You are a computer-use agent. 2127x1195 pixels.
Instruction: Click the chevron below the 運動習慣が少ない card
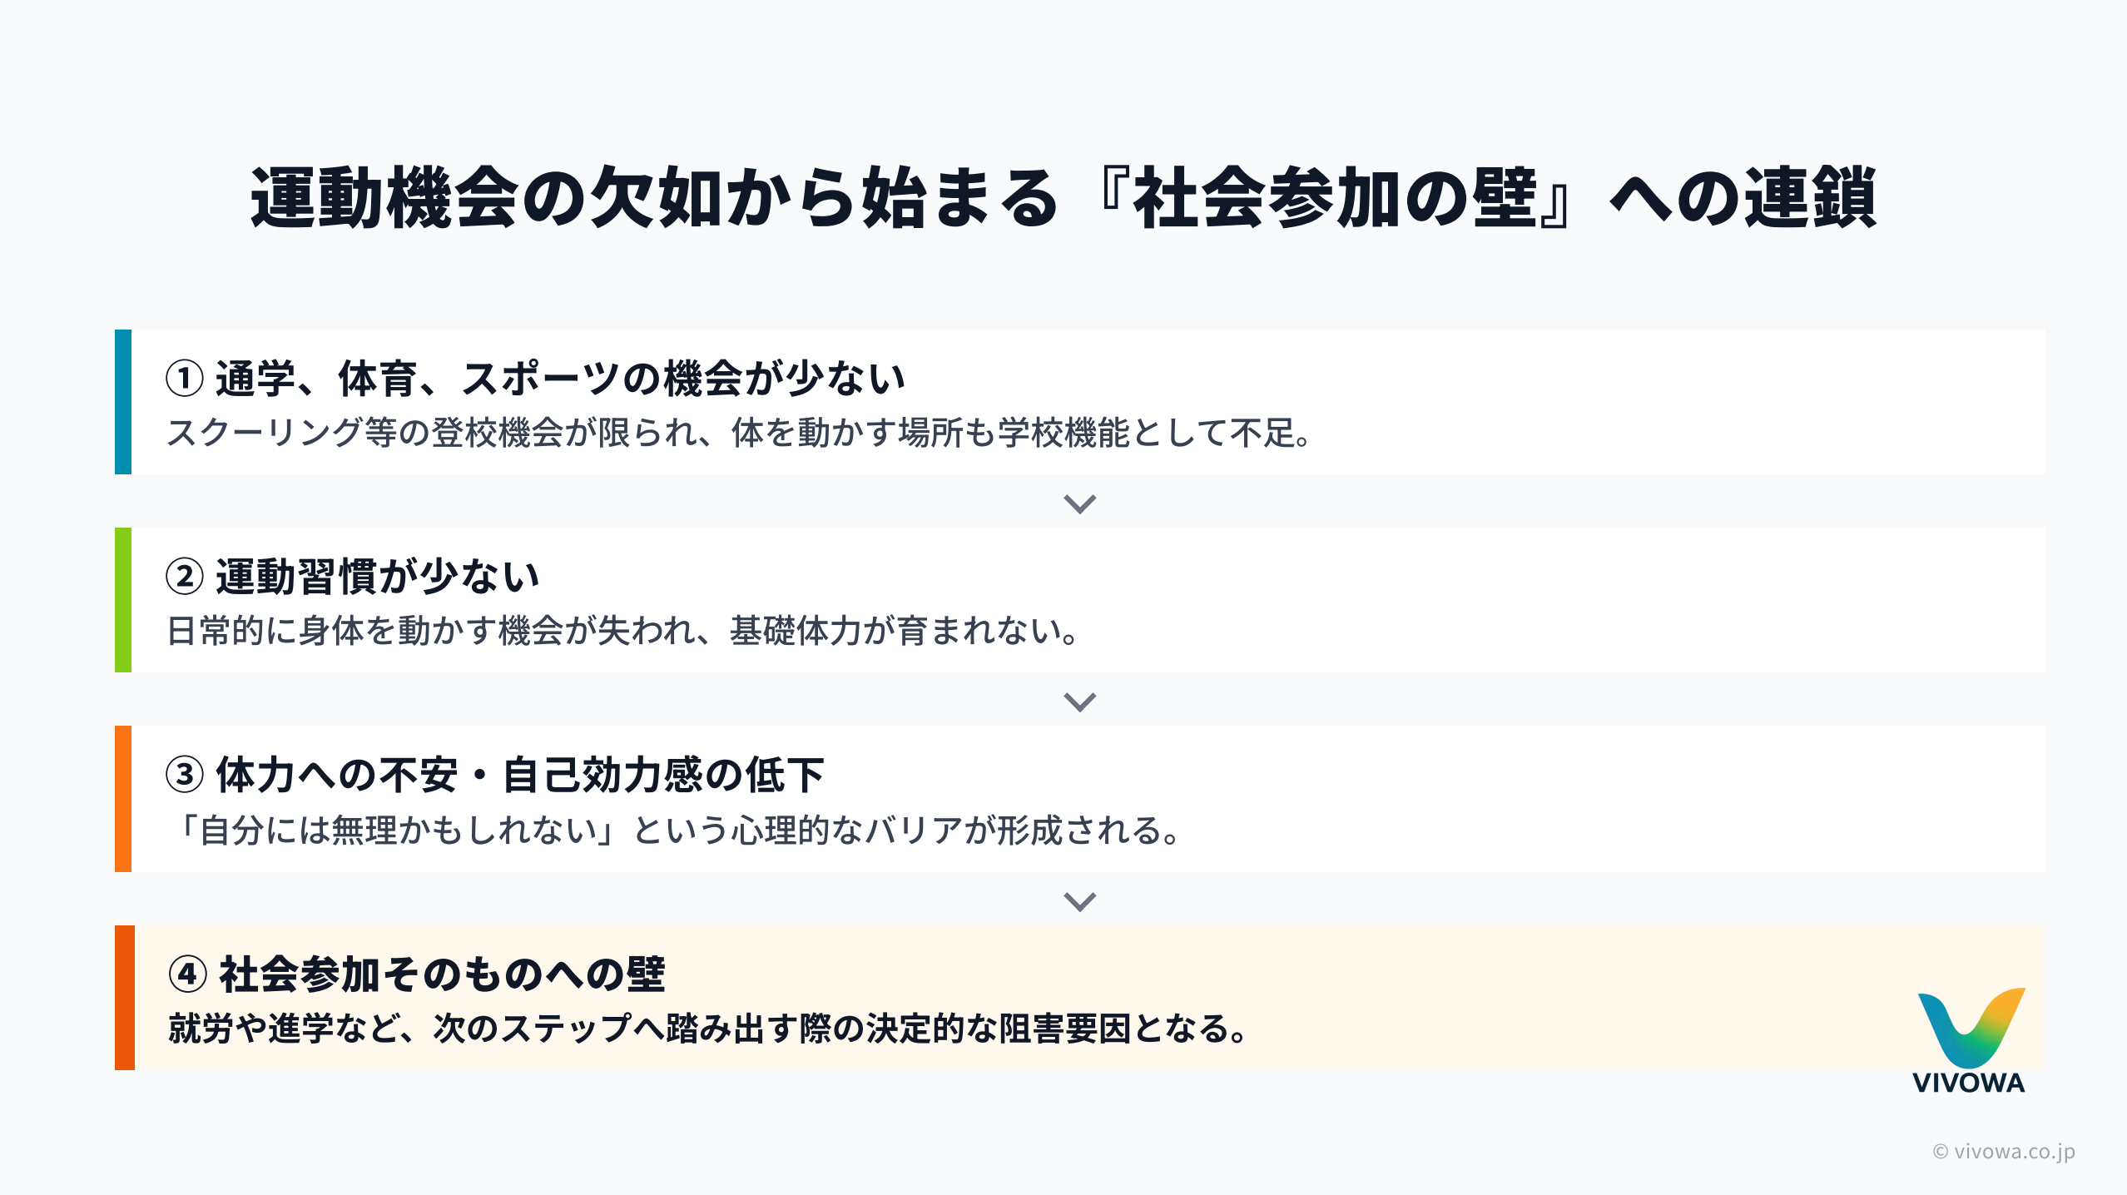click(x=1079, y=702)
